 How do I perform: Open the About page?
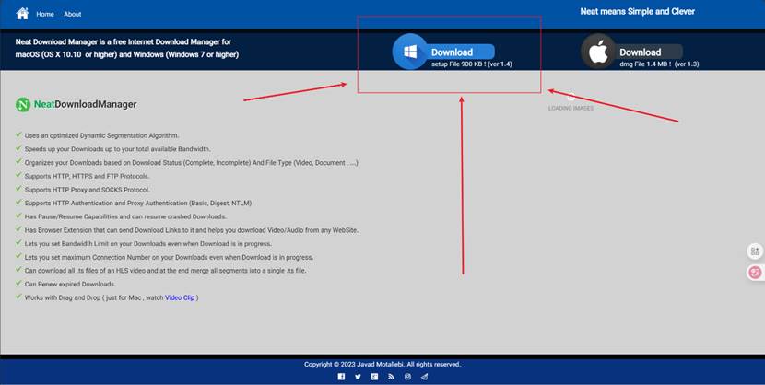coord(72,14)
